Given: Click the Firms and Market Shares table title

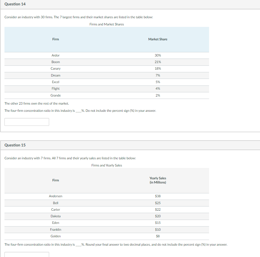Looking at the screenshot, I should pos(106,24).
